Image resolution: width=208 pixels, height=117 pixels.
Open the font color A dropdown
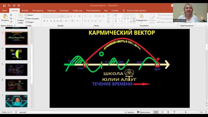[78, 21]
